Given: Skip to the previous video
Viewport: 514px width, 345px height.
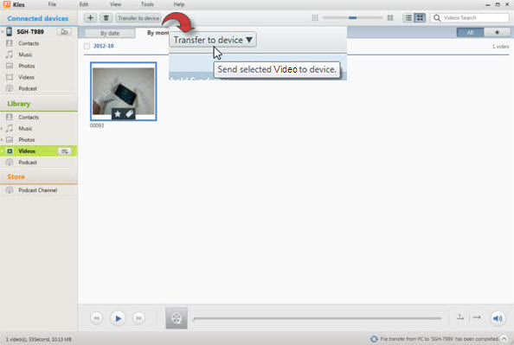Looking at the screenshot, I should (96, 318).
